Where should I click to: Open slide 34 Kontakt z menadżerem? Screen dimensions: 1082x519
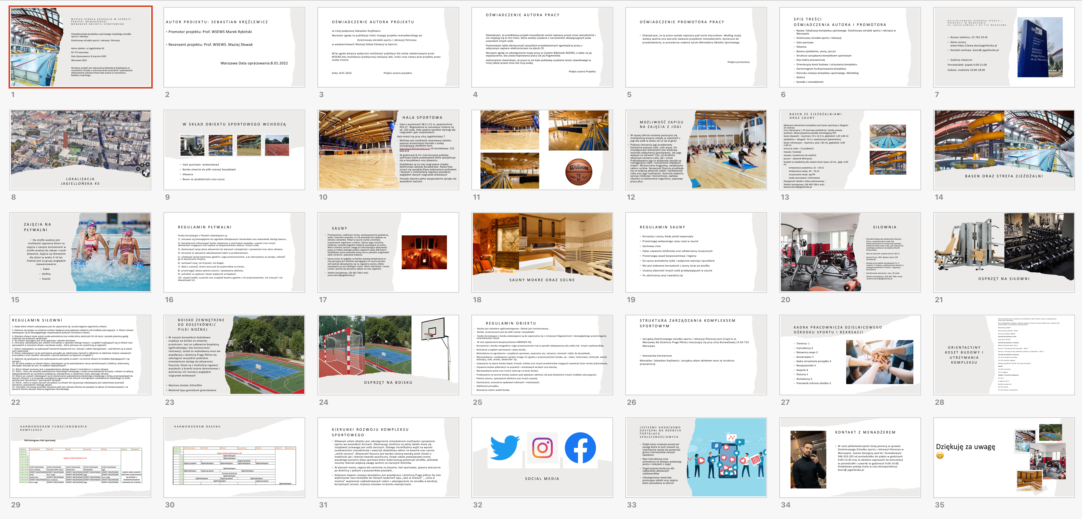pos(850,457)
